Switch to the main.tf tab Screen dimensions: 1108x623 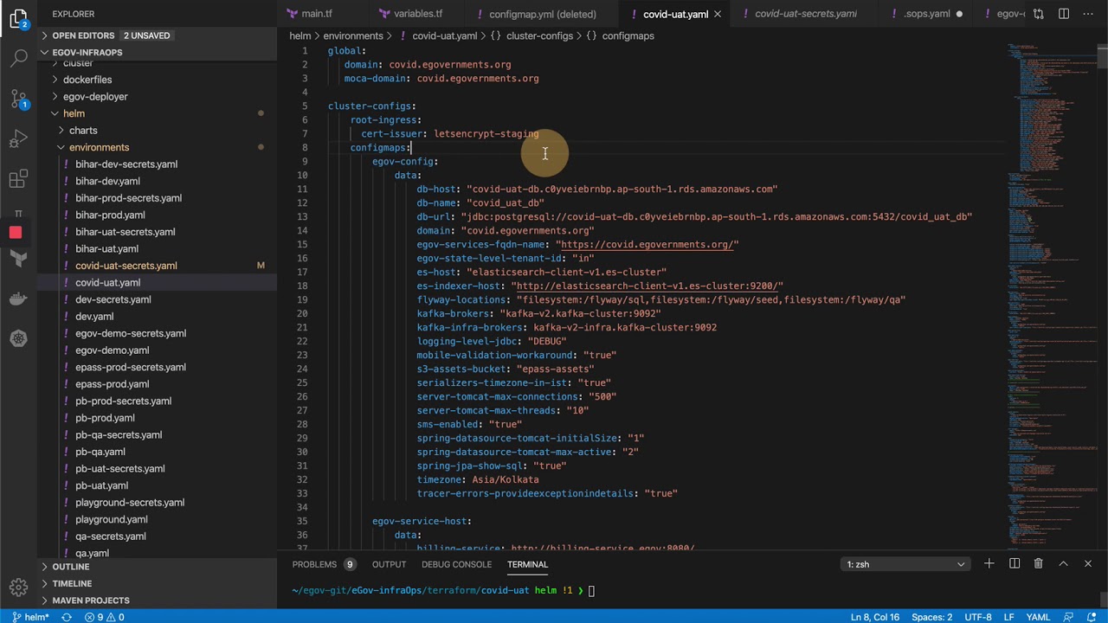[316, 14]
